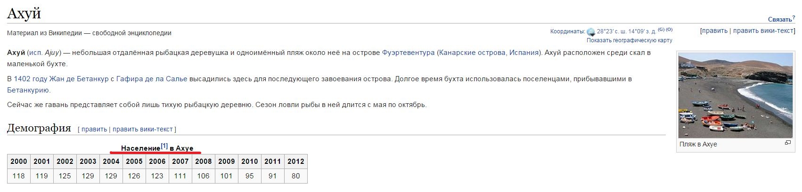Open the Ajuy beach photo thumbnail

click(735, 95)
